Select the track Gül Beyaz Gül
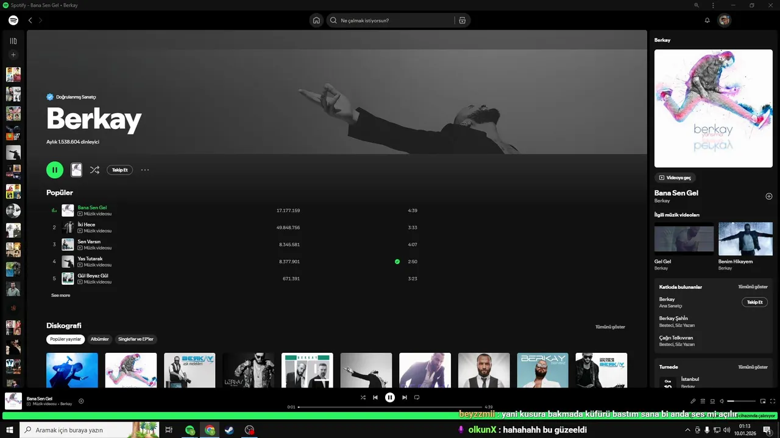This screenshot has height=438, width=780. tap(93, 276)
